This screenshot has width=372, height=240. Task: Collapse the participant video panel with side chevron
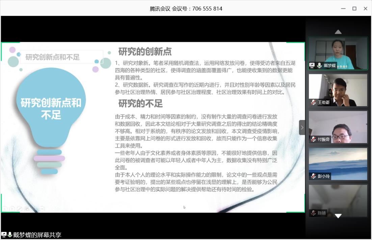coord(302,127)
